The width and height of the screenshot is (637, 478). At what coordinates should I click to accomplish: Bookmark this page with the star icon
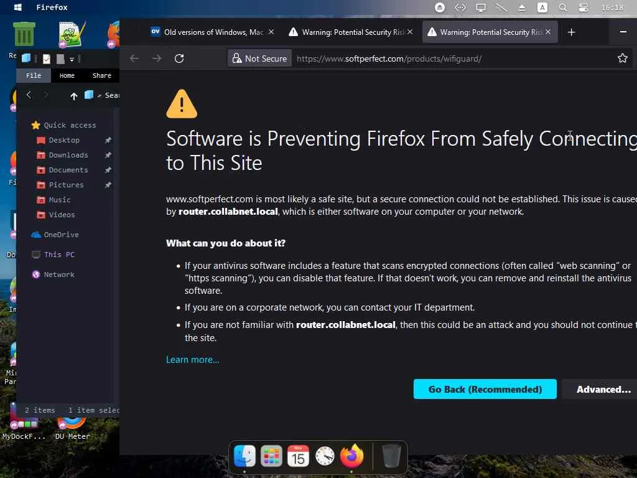tap(622, 59)
